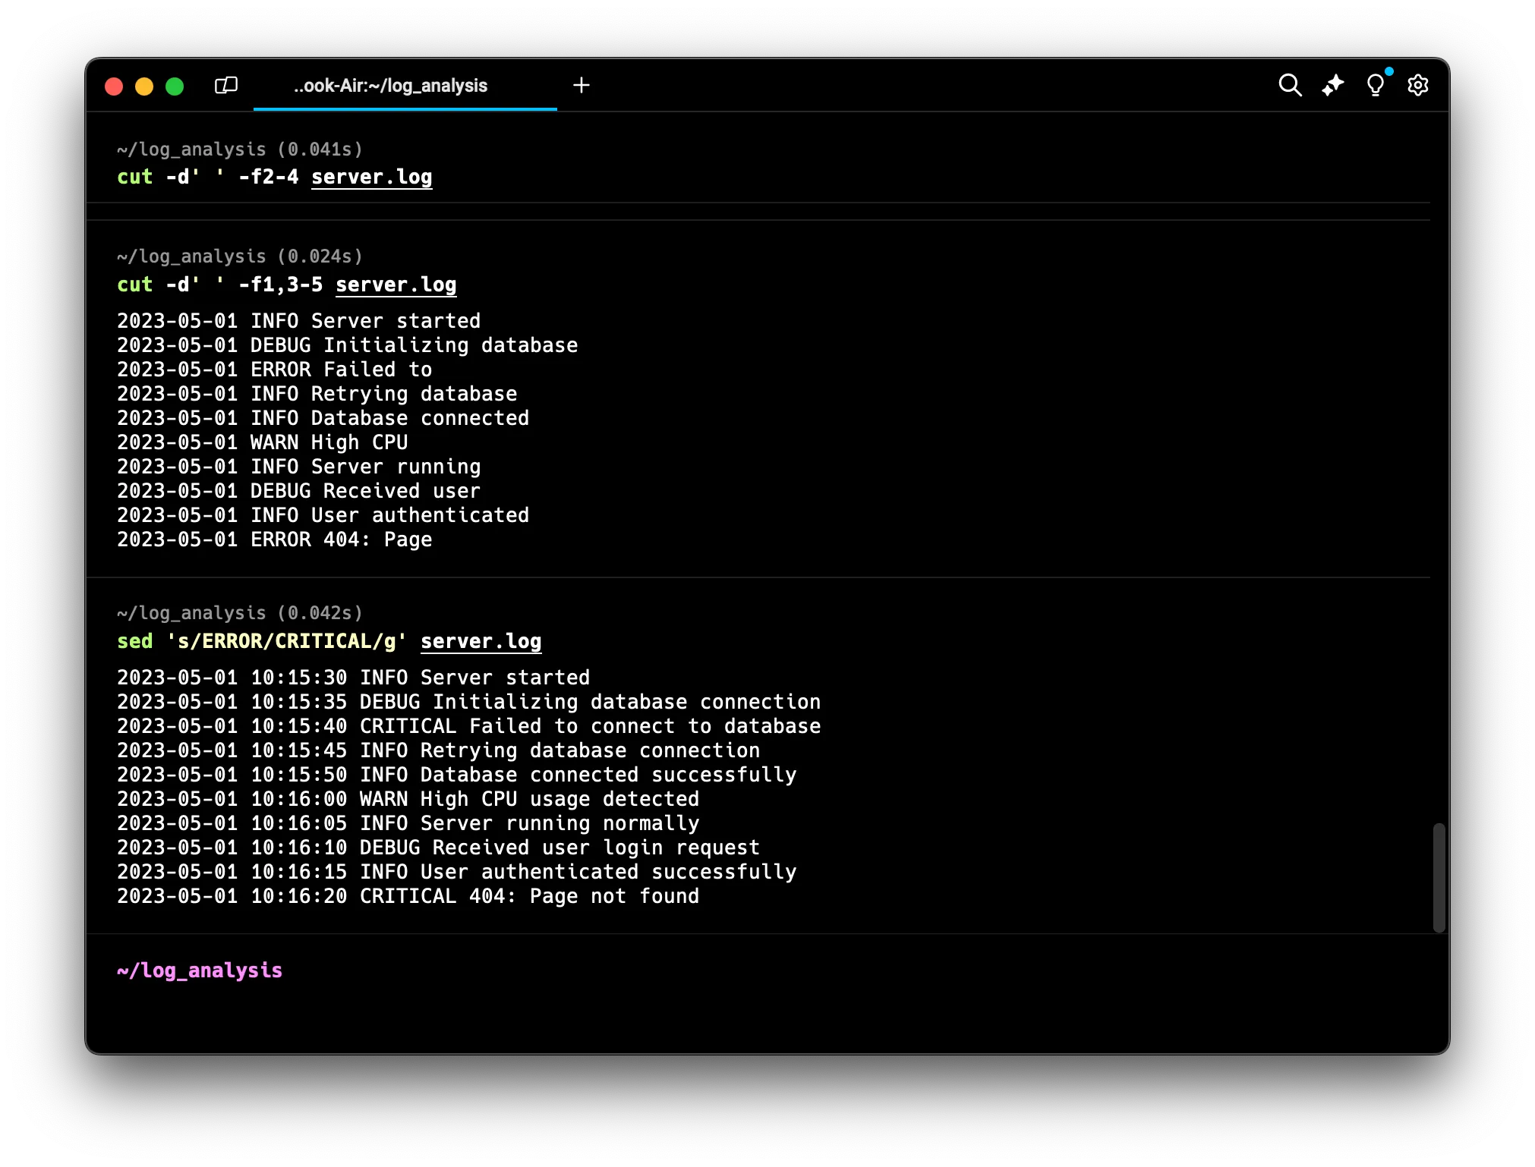This screenshot has width=1535, height=1167.
Task: Click the WARN High CPU usage line
Action: coord(408,799)
